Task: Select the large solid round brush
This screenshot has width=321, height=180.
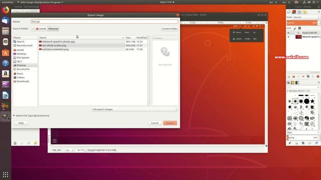Action: click(306, 101)
